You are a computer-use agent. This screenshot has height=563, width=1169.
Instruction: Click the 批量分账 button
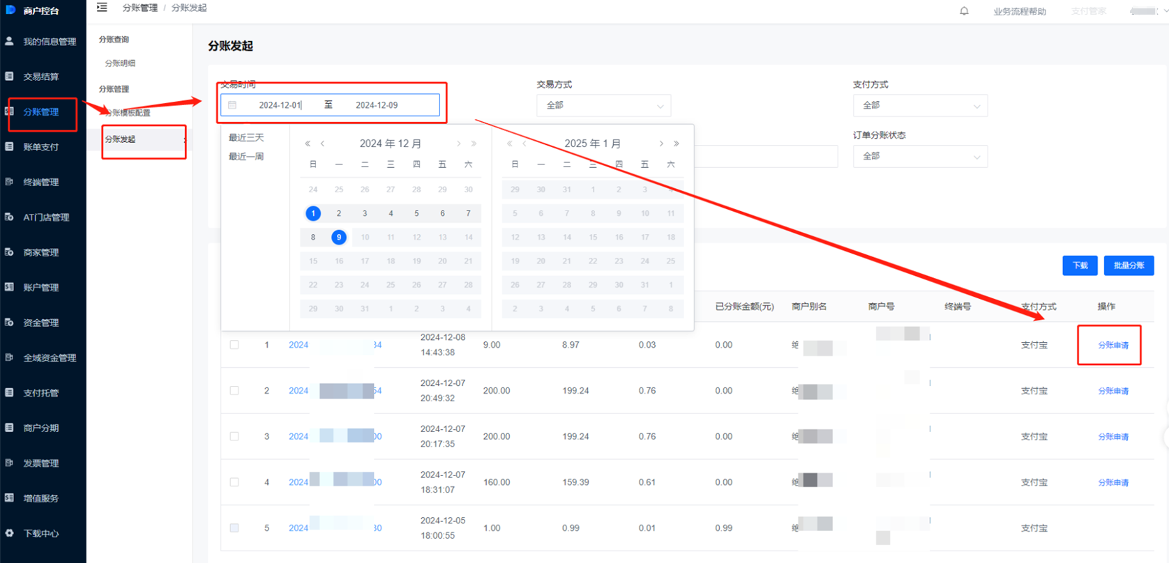point(1129,265)
